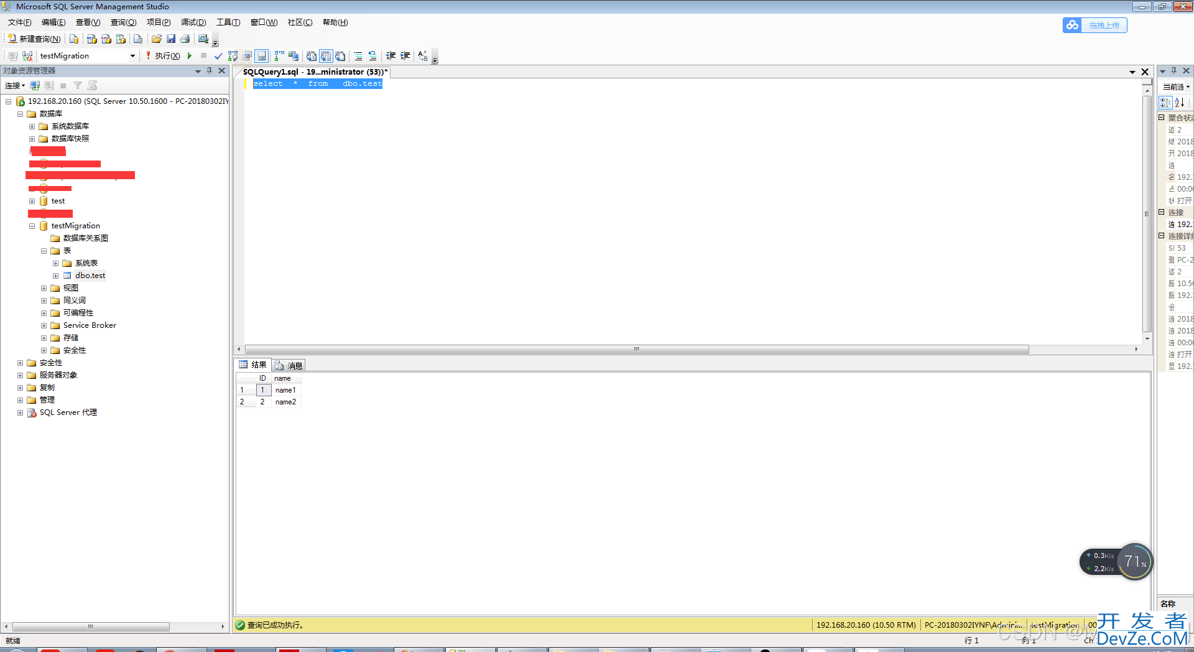Viewport: 1194px width, 652px height.
Task: Click the Increase Indent icon
Action: pos(405,56)
